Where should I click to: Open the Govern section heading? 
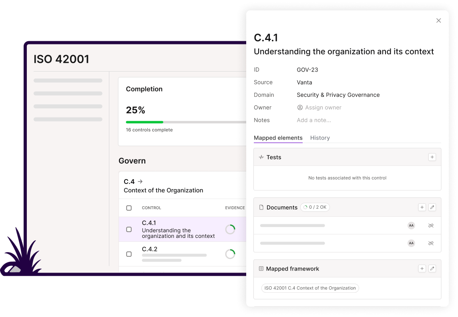tap(132, 161)
